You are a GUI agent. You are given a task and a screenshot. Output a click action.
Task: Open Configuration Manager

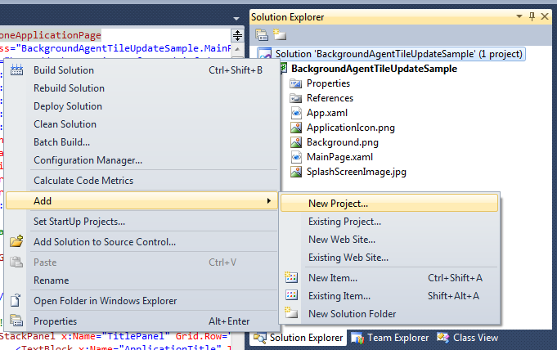click(141, 160)
